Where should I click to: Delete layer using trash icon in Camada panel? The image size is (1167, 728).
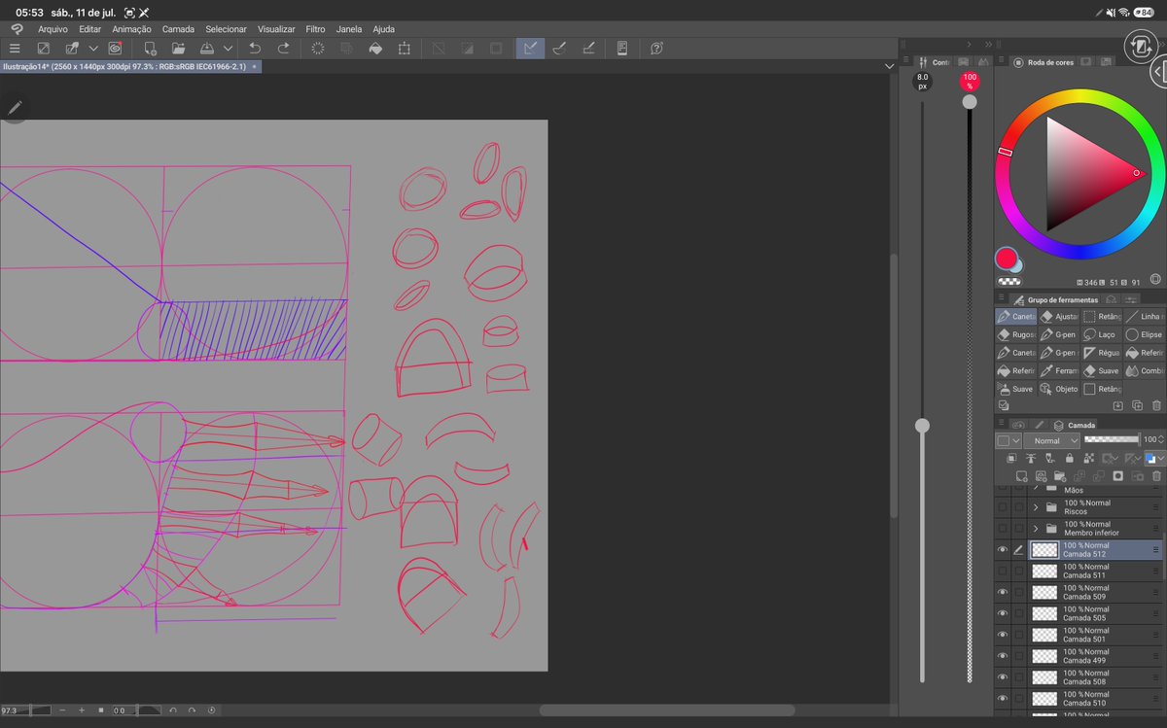coord(1157,476)
